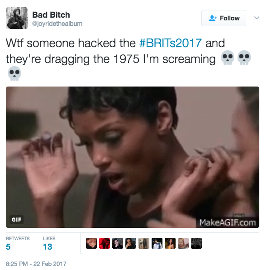Click the GIF badge on the media
267x270 pixels.
point(16,220)
